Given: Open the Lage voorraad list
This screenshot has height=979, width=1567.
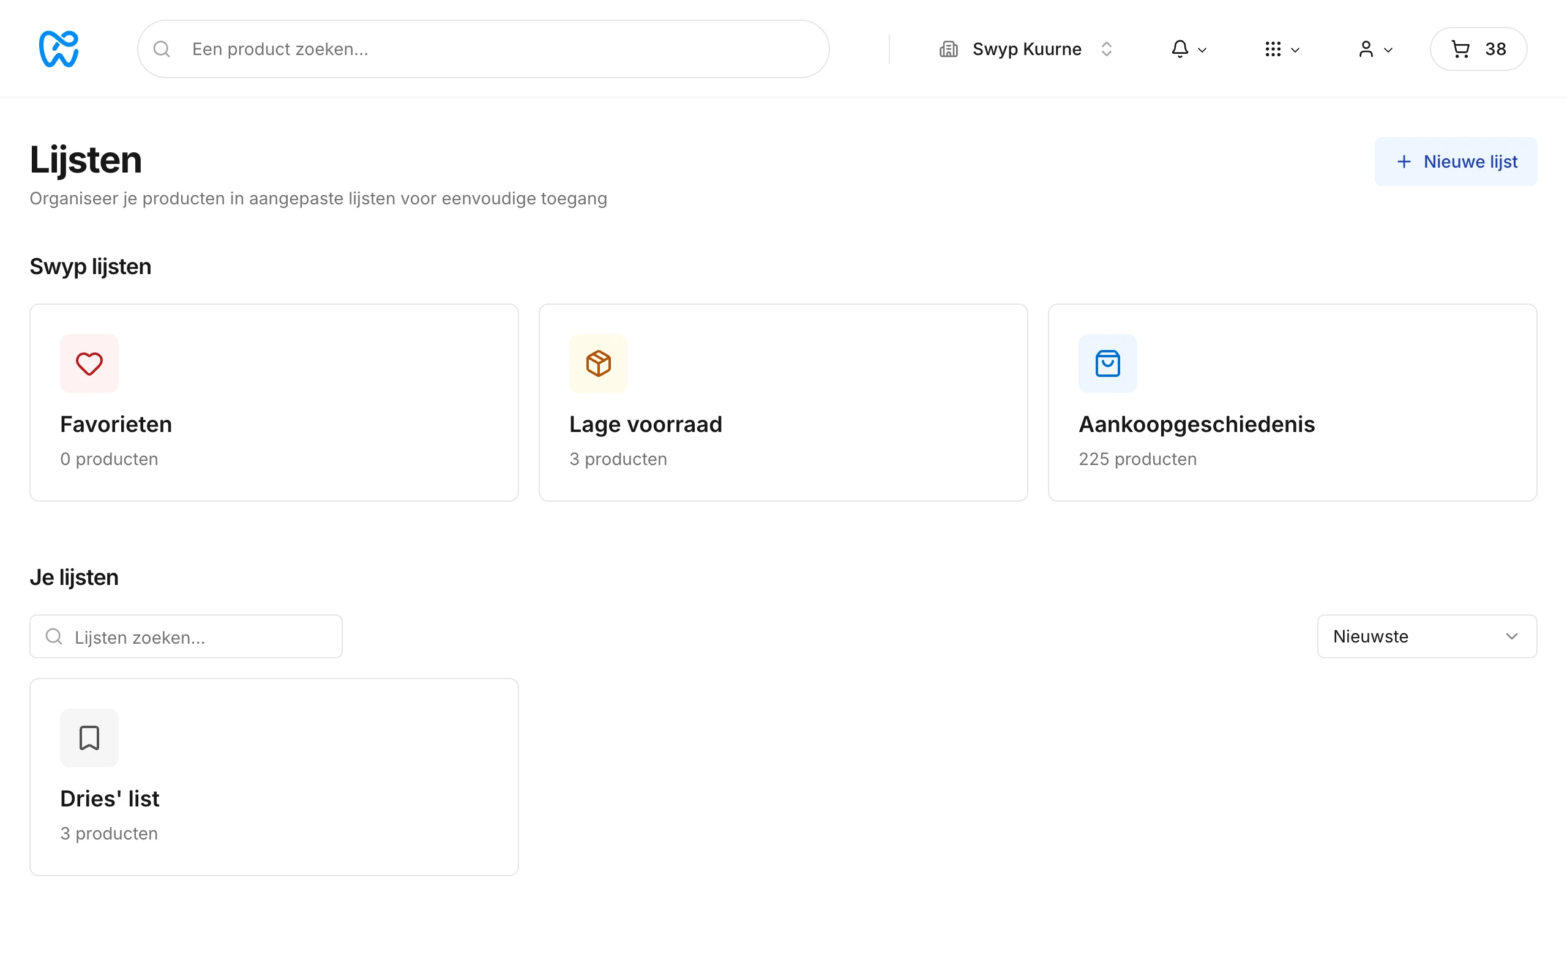Looking at the screenshot, I should pyautogui.click(x=783, y=403).
